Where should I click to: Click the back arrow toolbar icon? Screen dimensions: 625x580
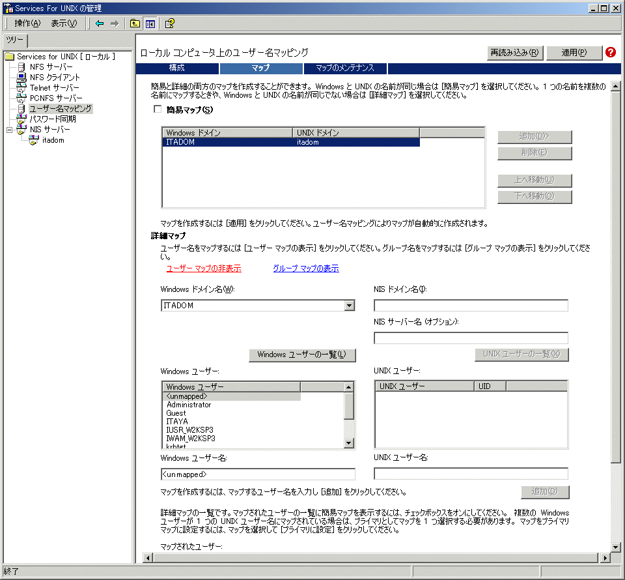pyautogui.click(x=100, y=23)
